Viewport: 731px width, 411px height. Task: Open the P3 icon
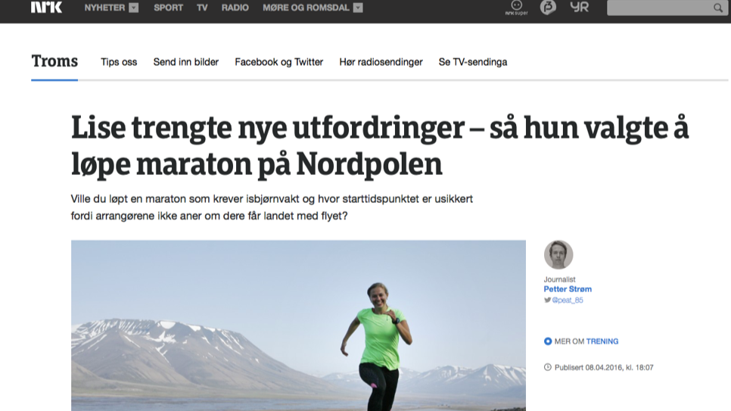548,7
